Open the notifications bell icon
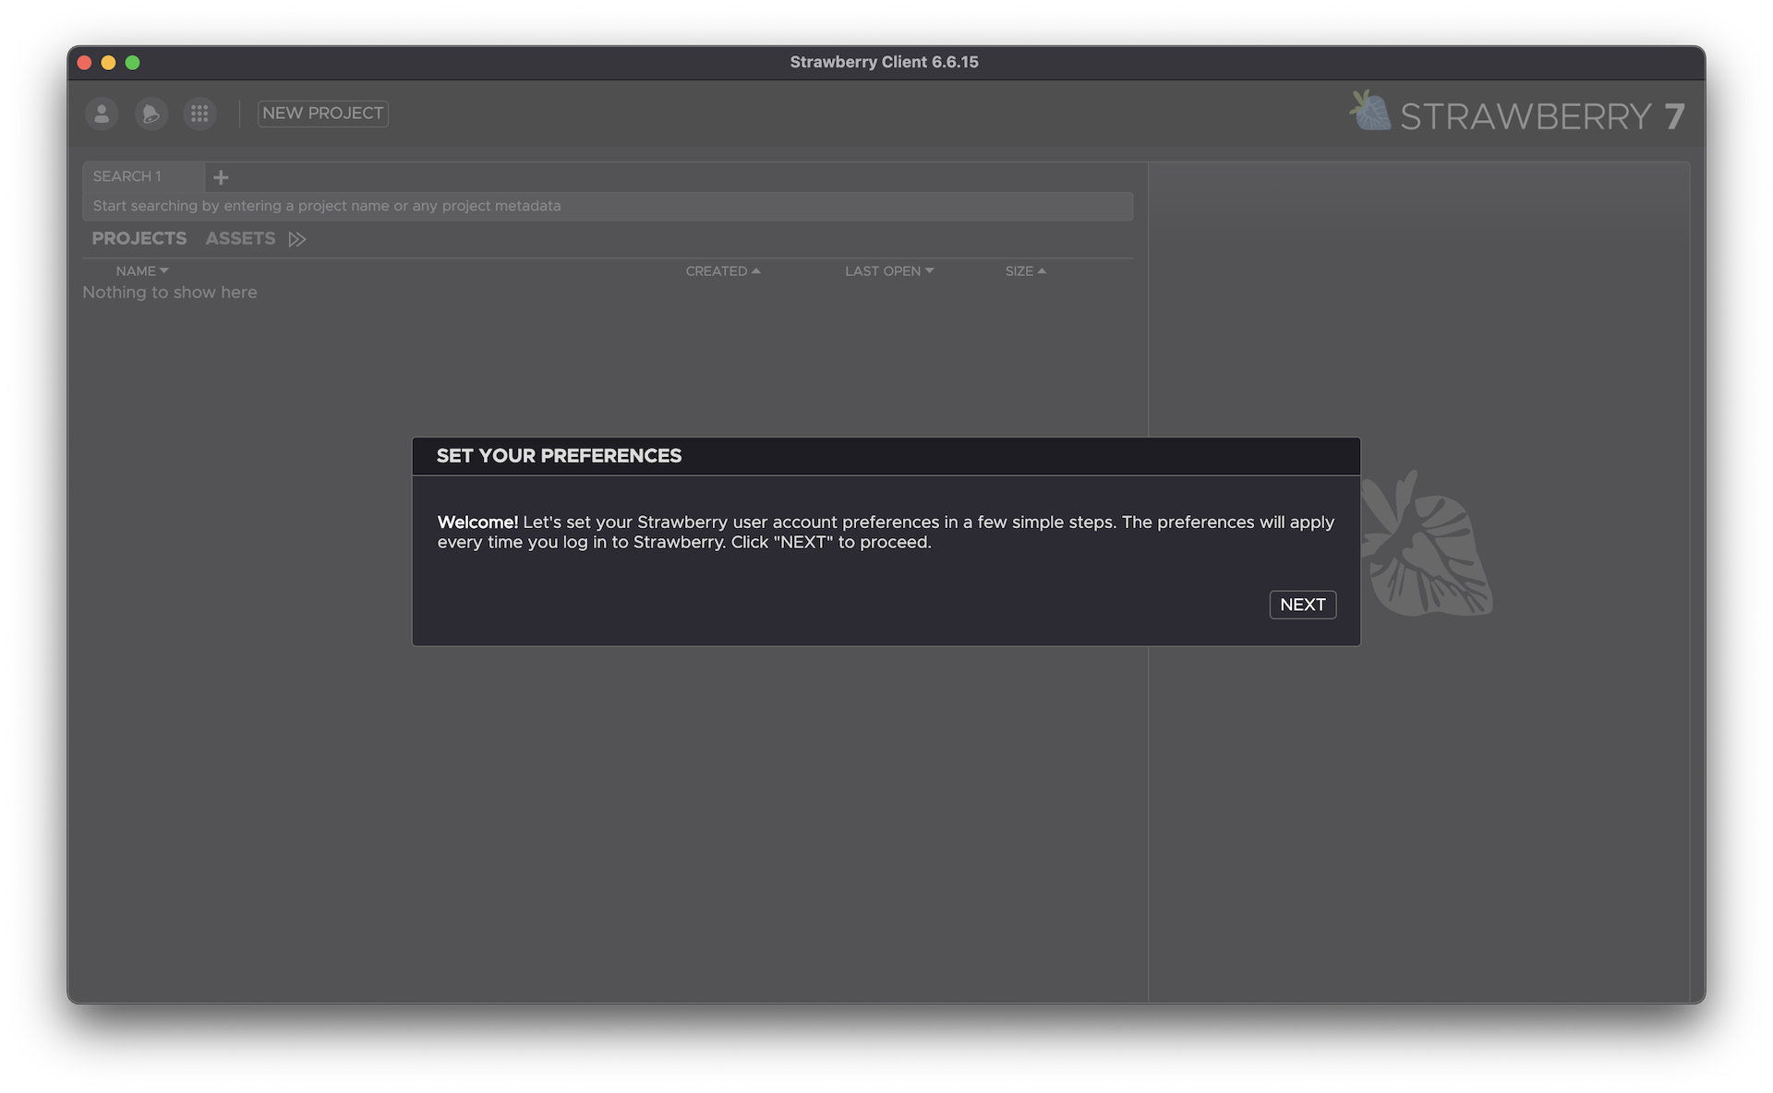 pos(151,114)
